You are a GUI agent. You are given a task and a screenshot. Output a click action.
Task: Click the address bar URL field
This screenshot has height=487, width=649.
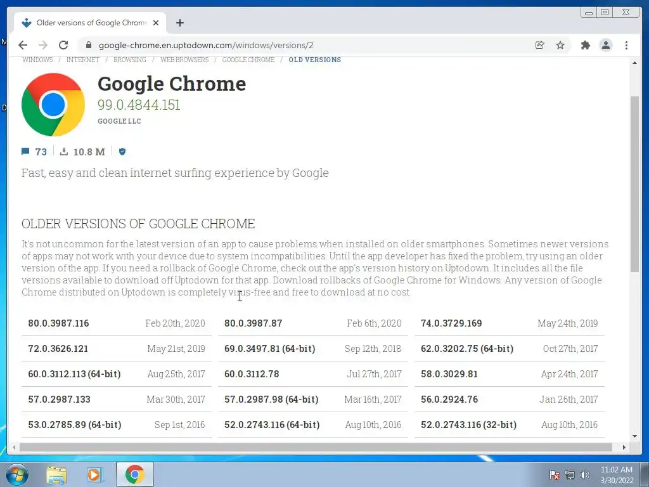[x=206, y=45]
